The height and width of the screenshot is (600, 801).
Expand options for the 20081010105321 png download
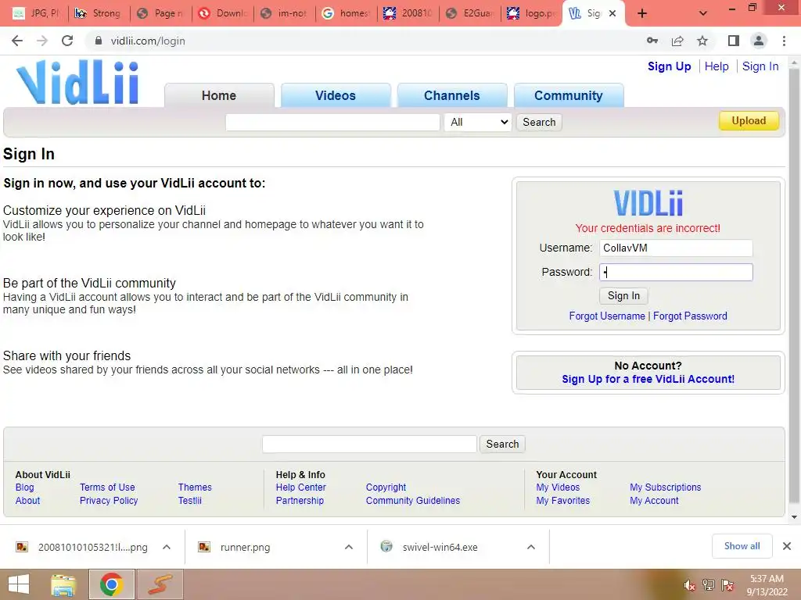point(167,547)
